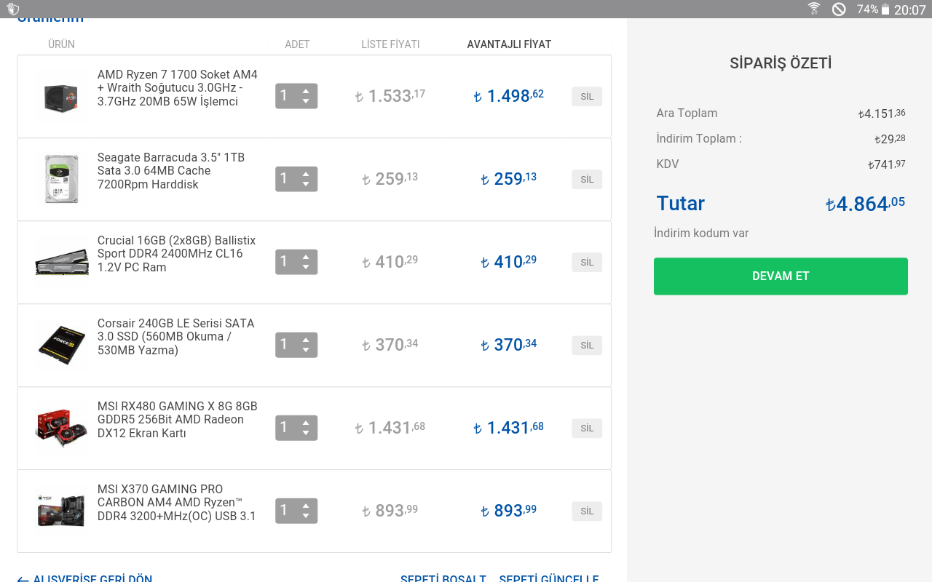
Task: Open the Corsair 240GB SSD thumbnail
Action: tap(61, 345)
